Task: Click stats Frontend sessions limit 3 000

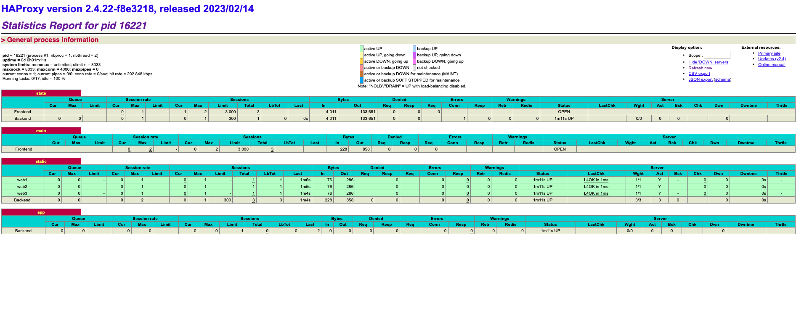Action: coord(230,112)
